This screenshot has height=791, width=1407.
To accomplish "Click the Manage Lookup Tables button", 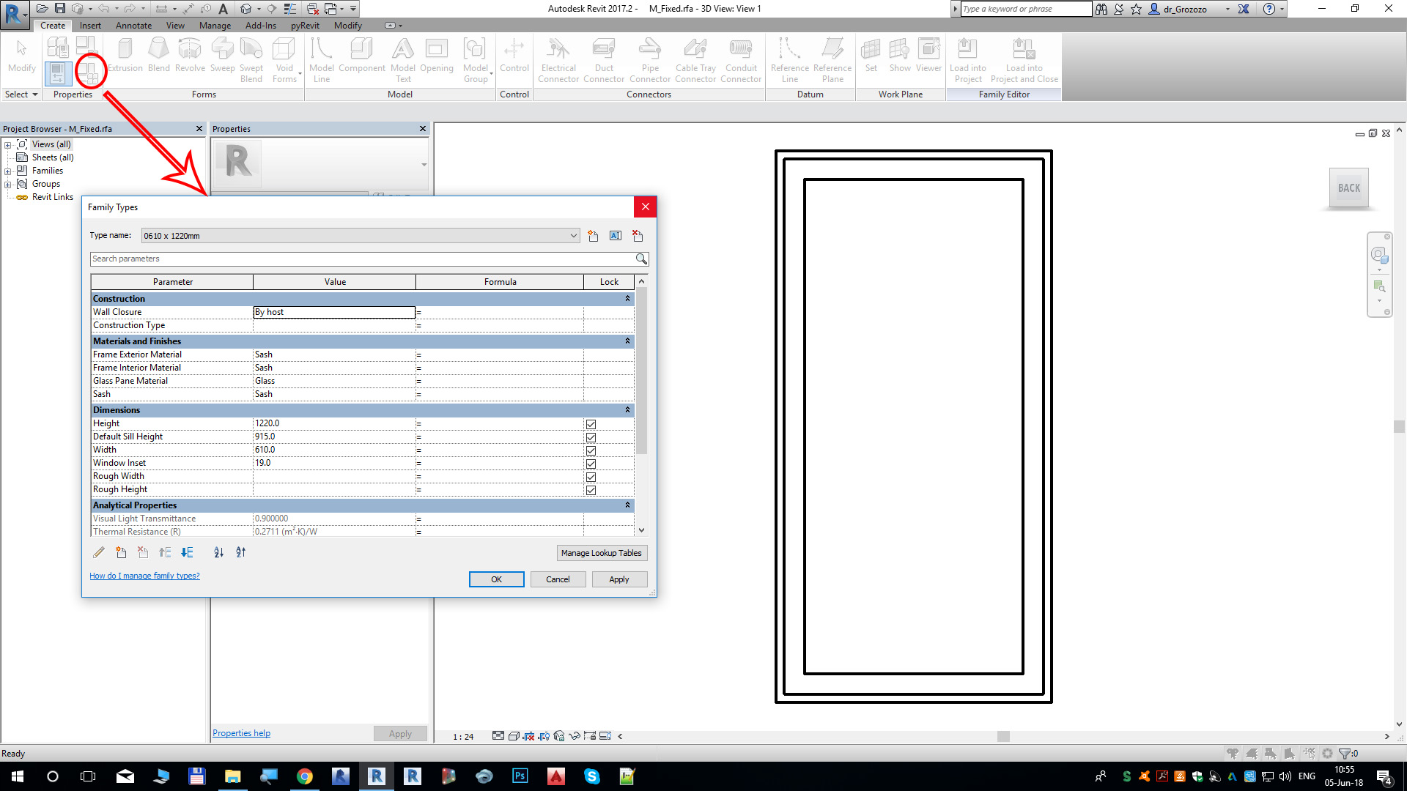I will 601,553.
